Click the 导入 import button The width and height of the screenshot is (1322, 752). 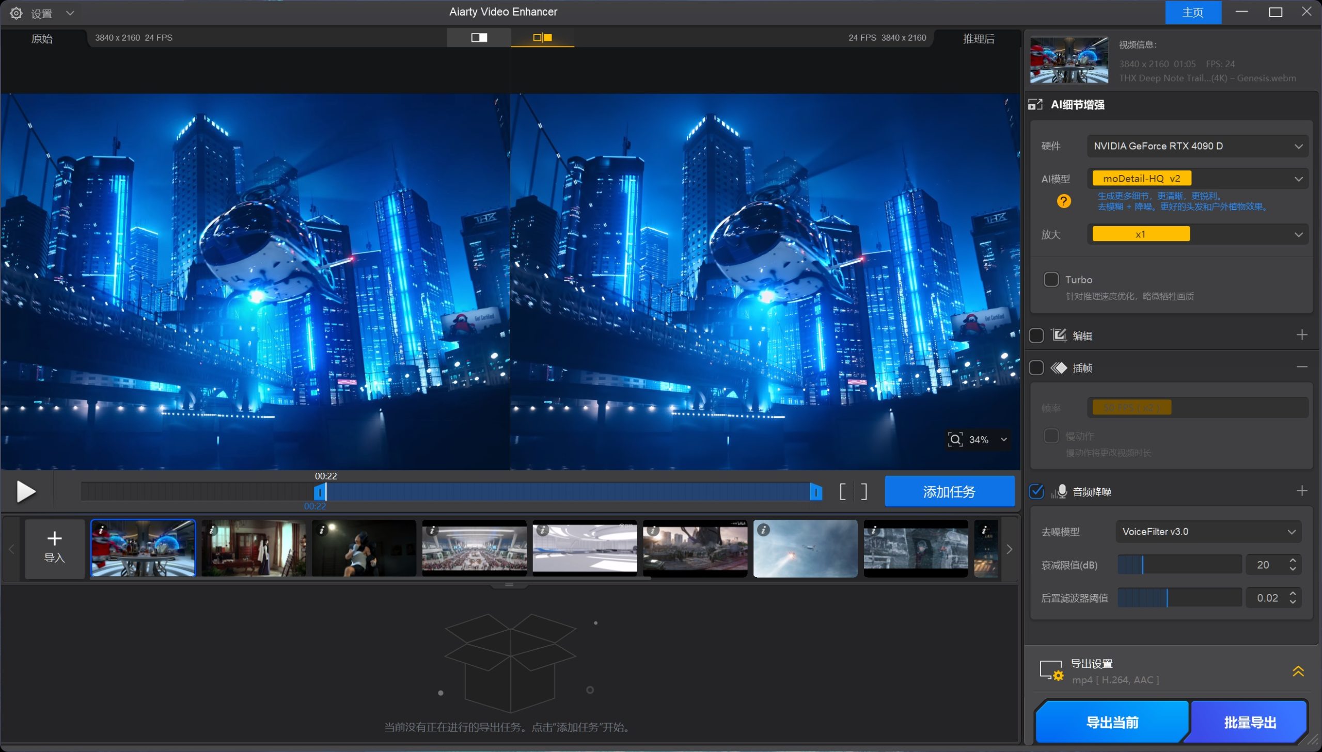click(54, 549)
